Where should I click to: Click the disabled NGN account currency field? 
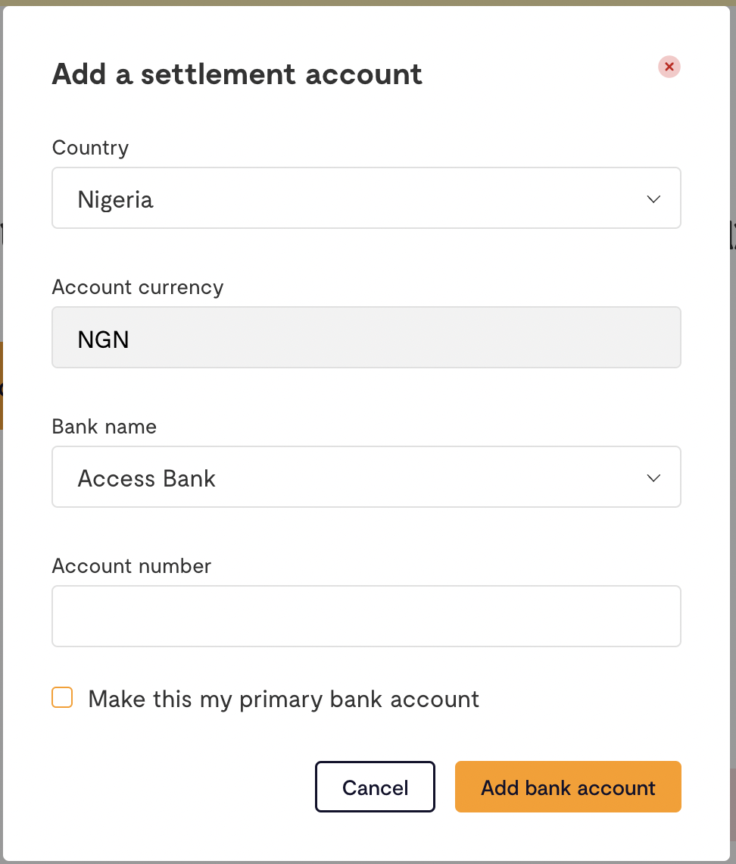click(366, 337)
